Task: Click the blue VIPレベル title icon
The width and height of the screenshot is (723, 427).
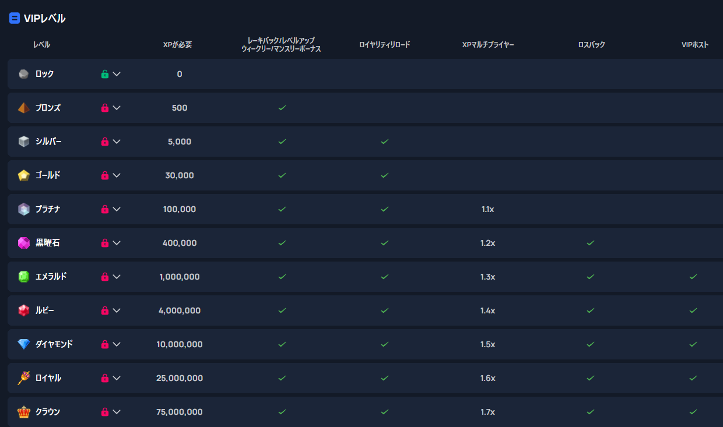Action: (x=15, y=19)
